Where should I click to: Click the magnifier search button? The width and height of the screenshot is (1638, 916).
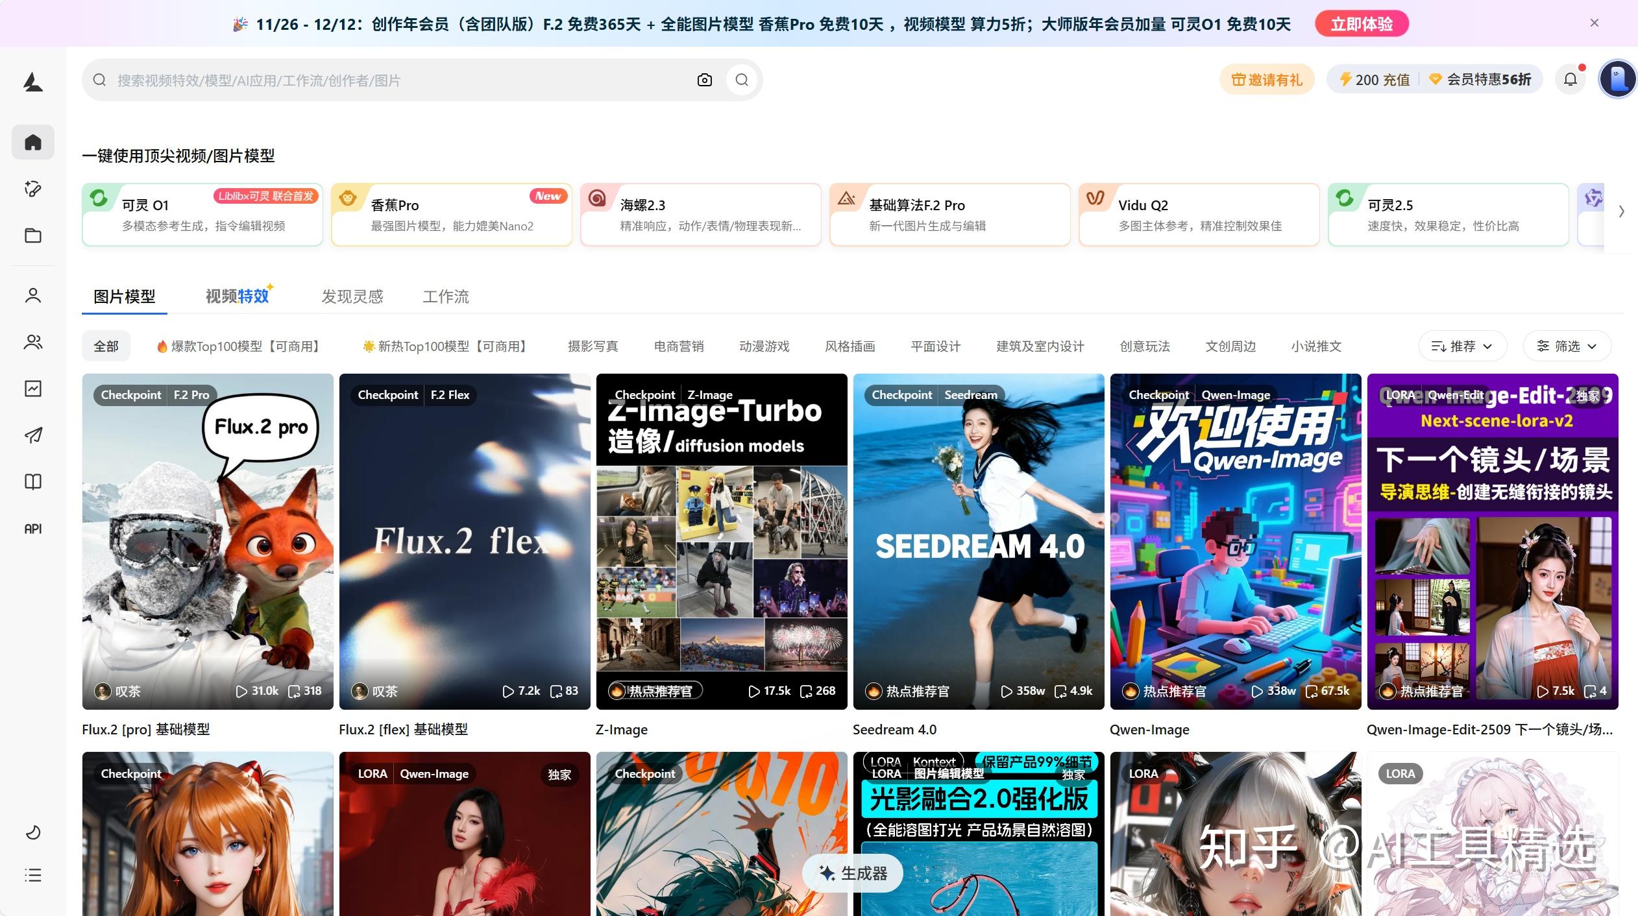[742, 80]
